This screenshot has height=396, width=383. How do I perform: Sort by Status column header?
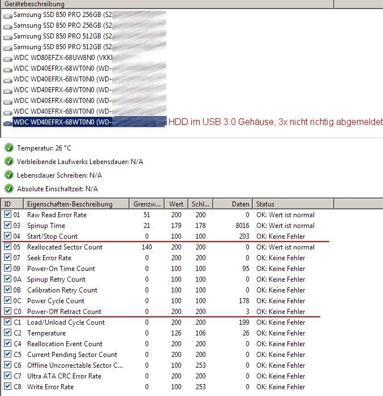tap(293, 204)
